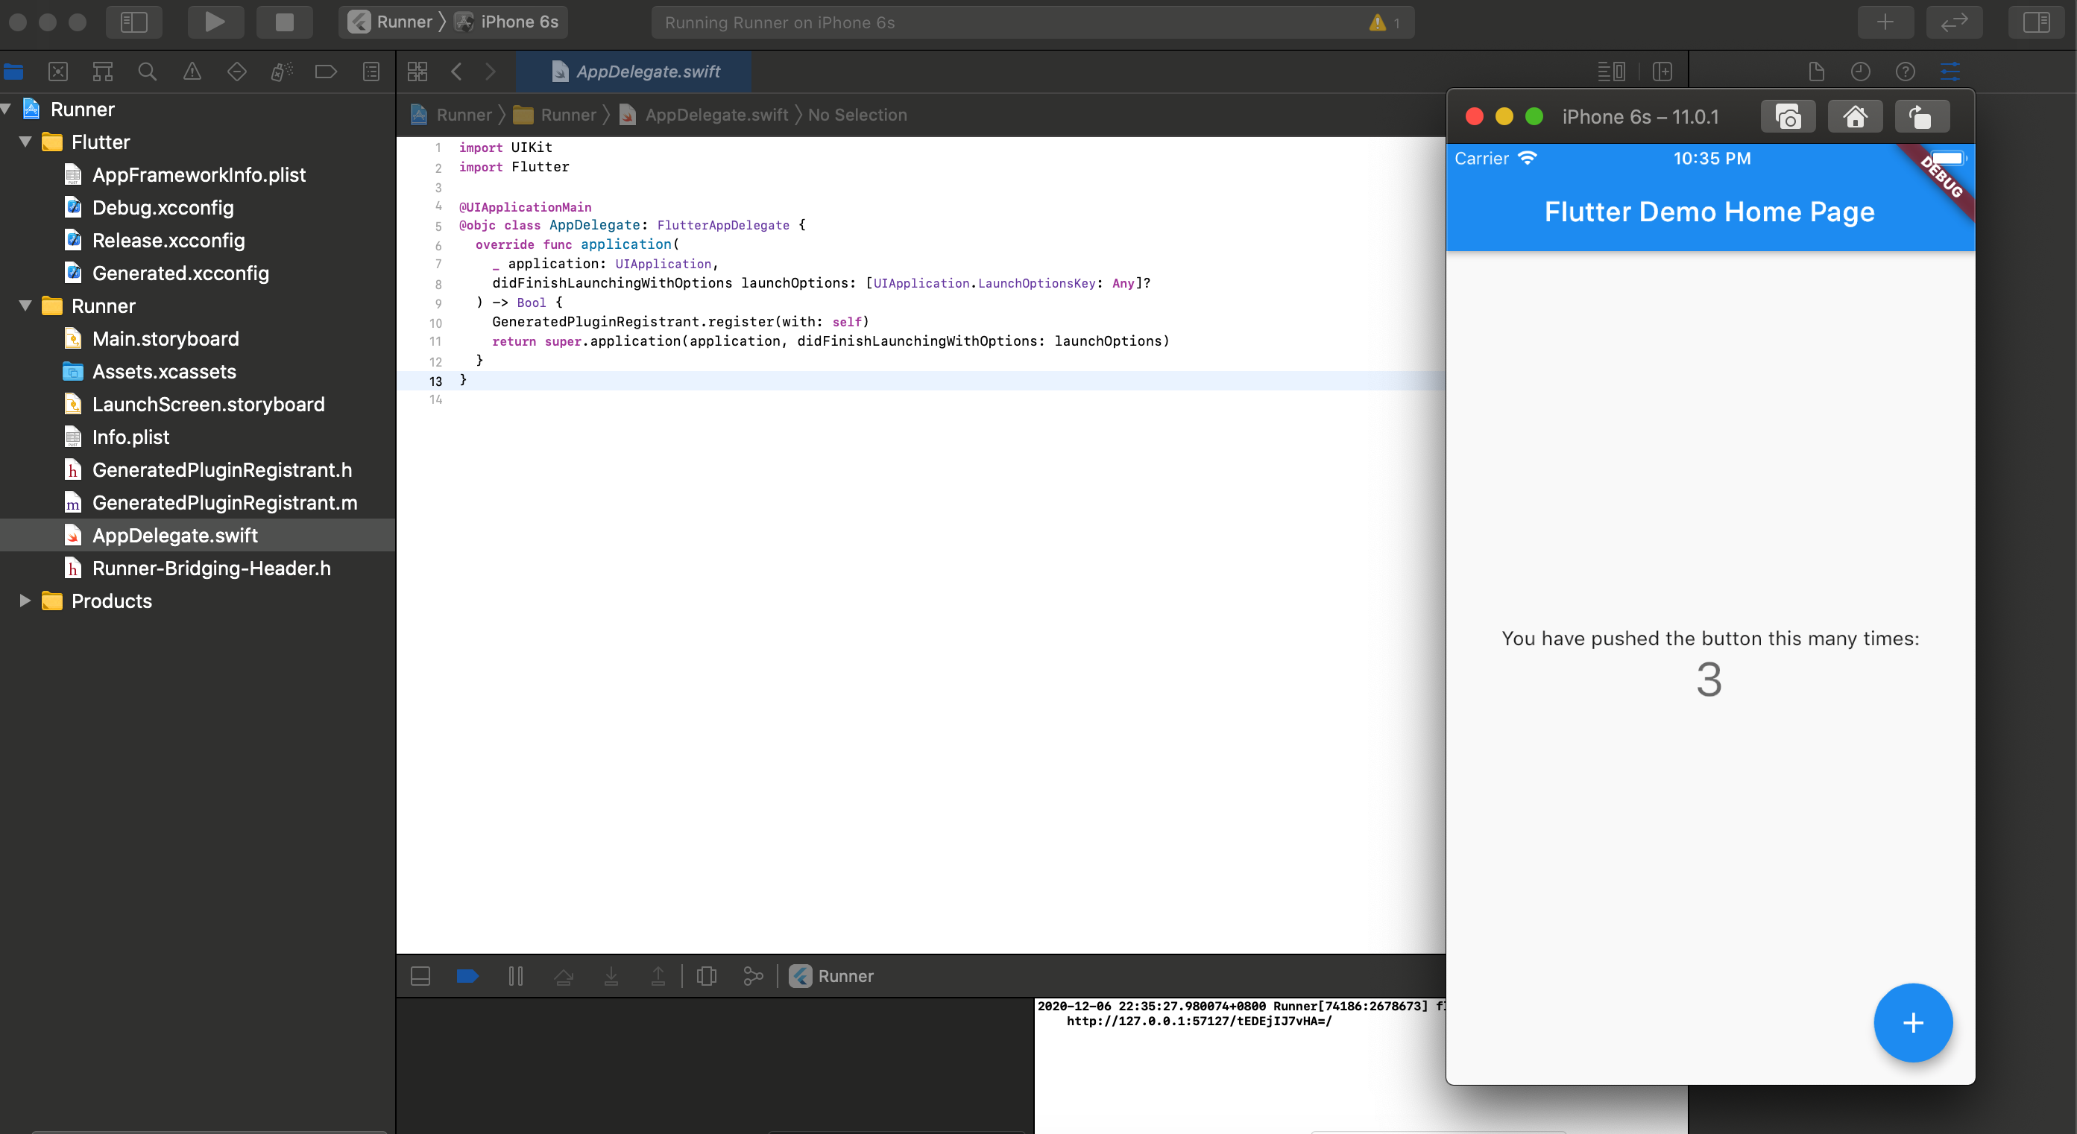
Task: Click the simulator rotate device icon
Action: 1921,117
